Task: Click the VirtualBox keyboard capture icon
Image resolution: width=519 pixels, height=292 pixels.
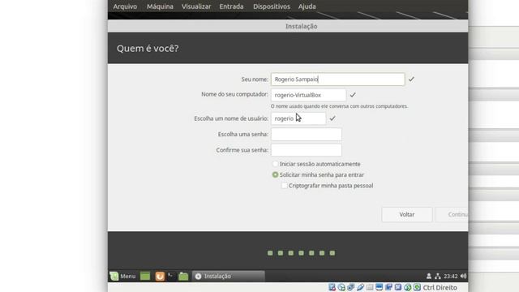Action: click(x=417, y=287)
